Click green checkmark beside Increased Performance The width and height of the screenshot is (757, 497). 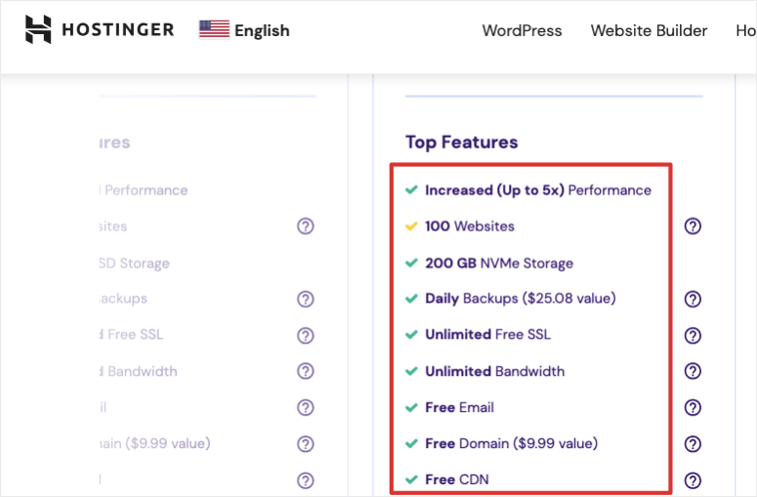(x=411, y=189)
